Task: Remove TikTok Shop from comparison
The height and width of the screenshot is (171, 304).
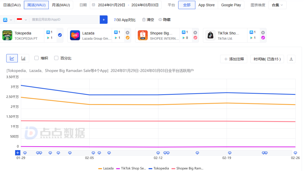Action: 263,33
